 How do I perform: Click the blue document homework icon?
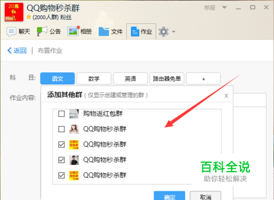click(135, 31)
